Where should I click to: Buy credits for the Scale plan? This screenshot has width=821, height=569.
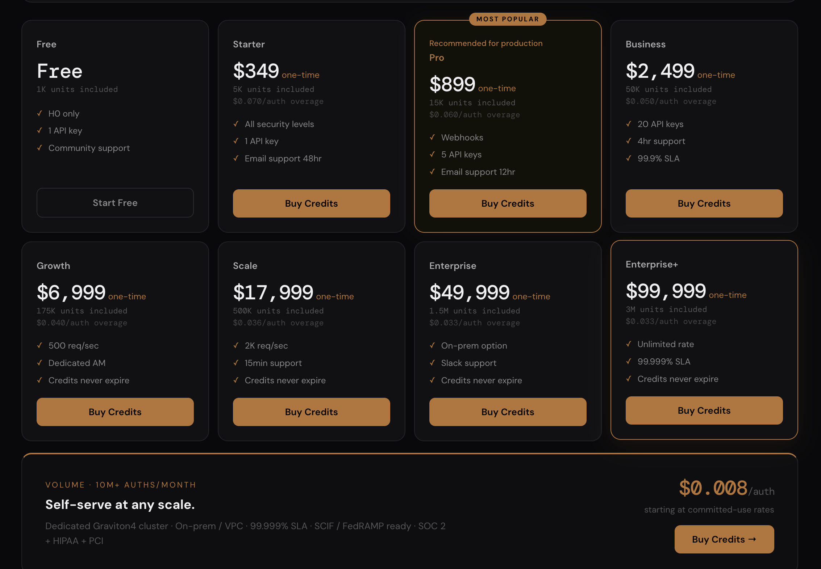tap(311, 412)
